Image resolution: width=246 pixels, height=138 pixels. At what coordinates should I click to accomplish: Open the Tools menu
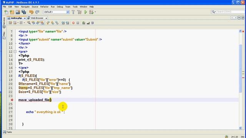coord(75,7)
